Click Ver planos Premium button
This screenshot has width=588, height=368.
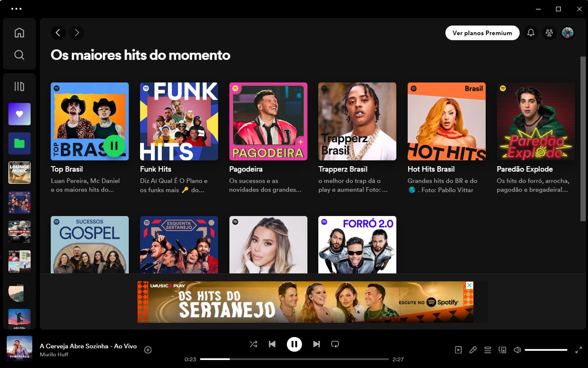482,33
